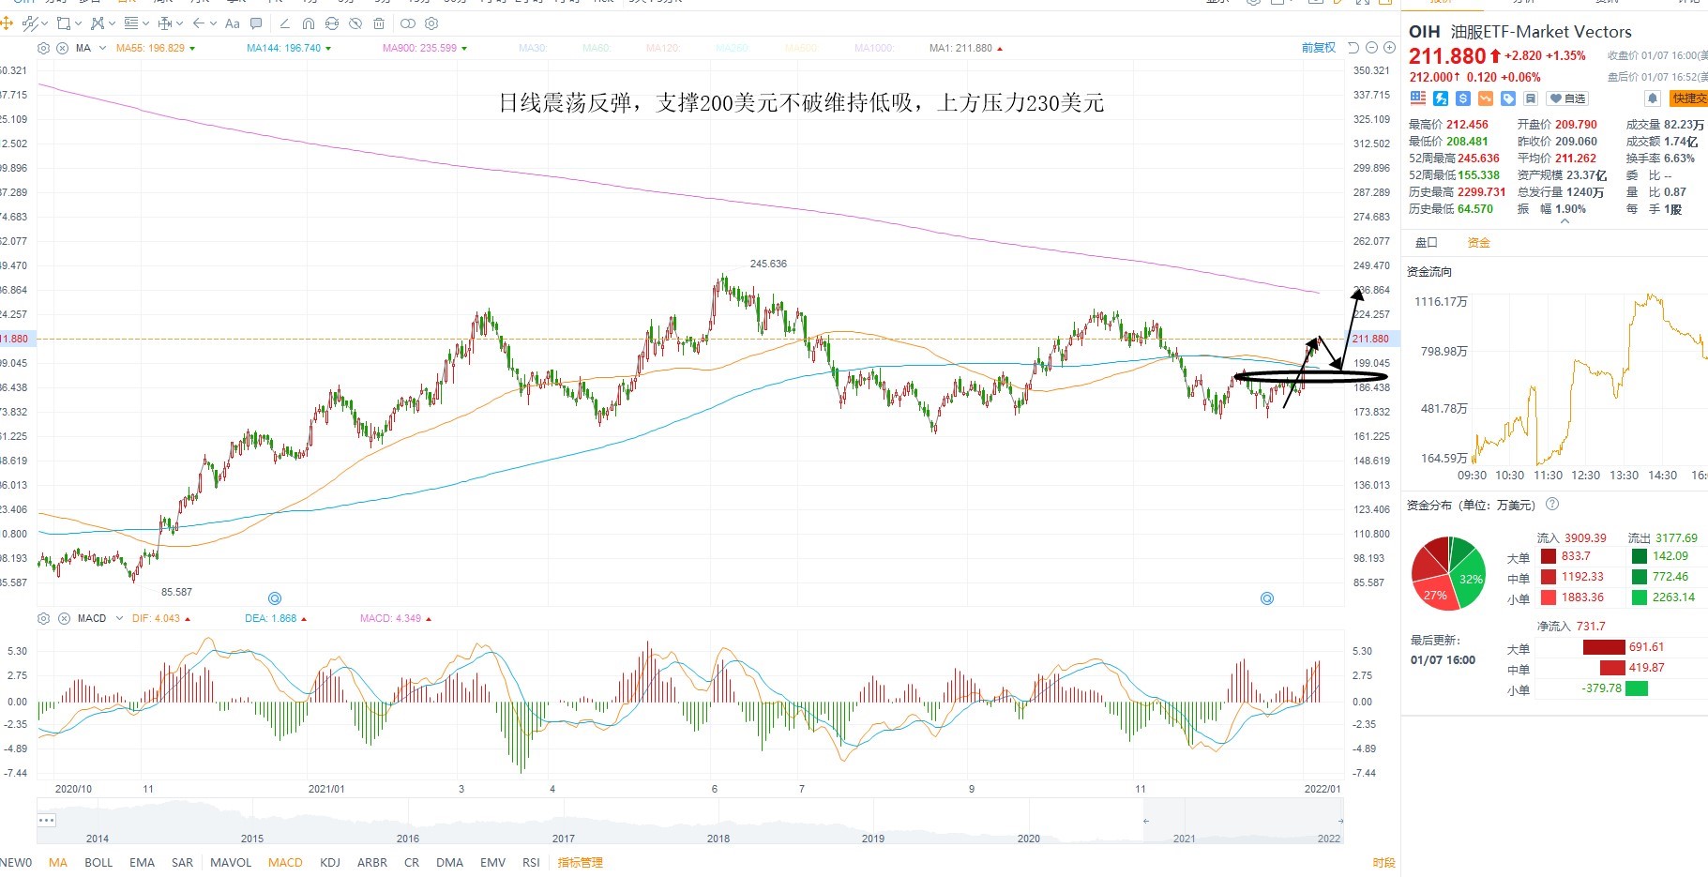Viewport: 1708px width, 877px height.
Task: Select the rectangle shape drawing tool
Action: coord(64,23)
